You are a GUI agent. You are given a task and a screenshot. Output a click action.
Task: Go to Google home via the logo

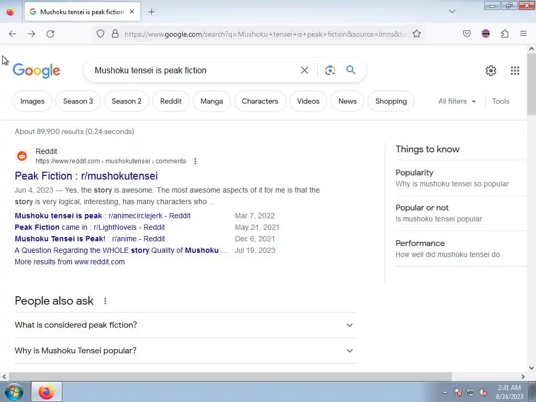36,71
